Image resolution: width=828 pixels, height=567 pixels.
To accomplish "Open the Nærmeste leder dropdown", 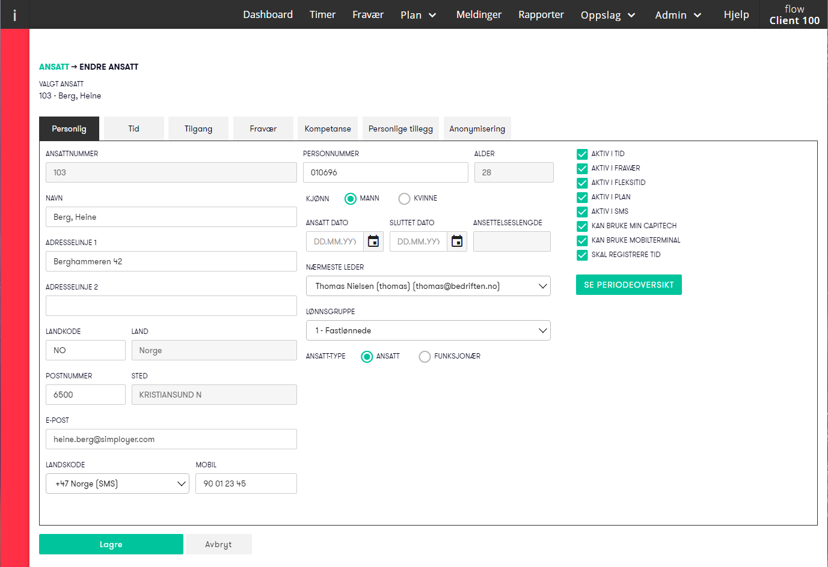I will [x=428, y=286].
